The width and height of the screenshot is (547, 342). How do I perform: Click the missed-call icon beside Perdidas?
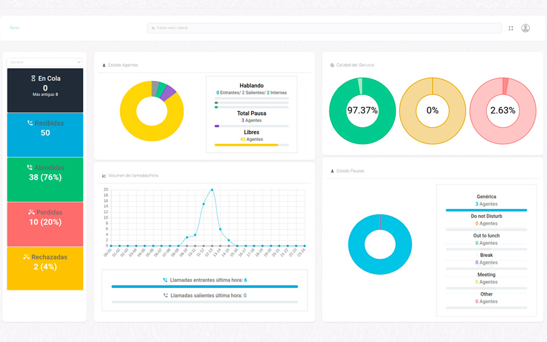pos(32,212)
